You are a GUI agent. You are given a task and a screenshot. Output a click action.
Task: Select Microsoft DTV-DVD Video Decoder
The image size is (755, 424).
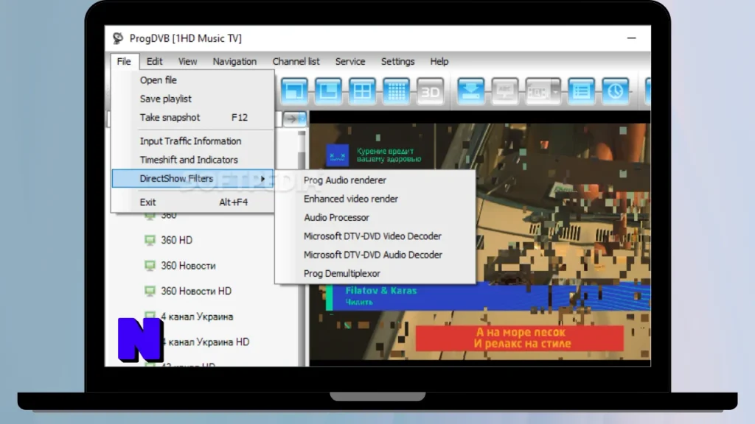pos(375,236)
